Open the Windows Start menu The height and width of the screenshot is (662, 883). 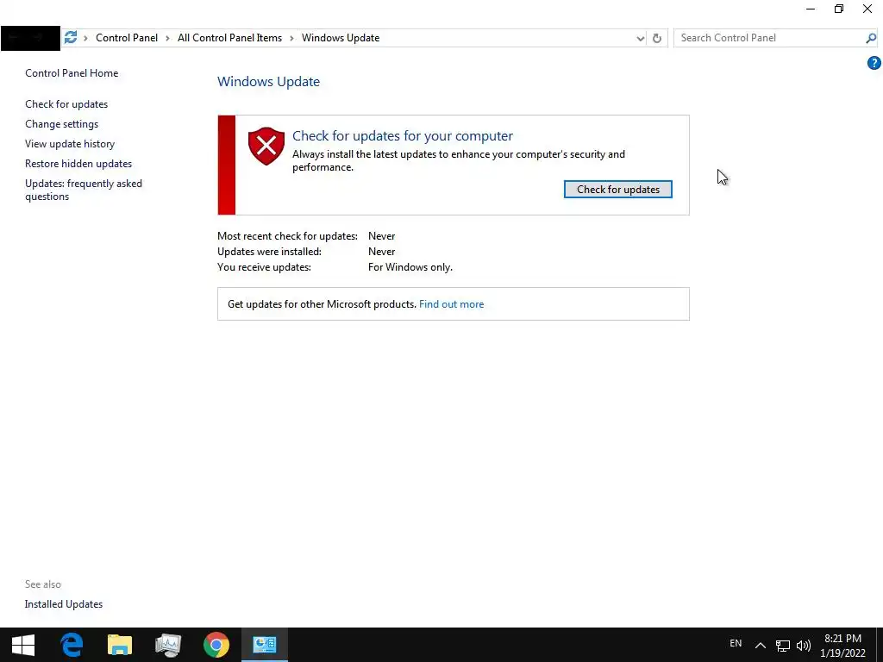coord(23,645)
